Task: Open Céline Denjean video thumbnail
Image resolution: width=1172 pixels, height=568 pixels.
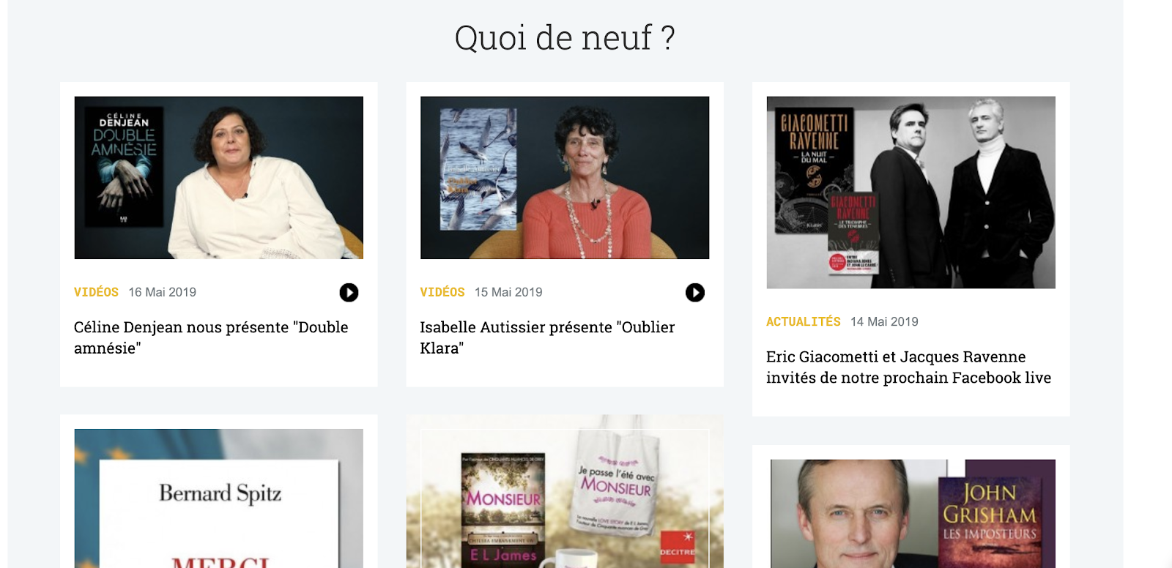Action: tap(219, 178)
